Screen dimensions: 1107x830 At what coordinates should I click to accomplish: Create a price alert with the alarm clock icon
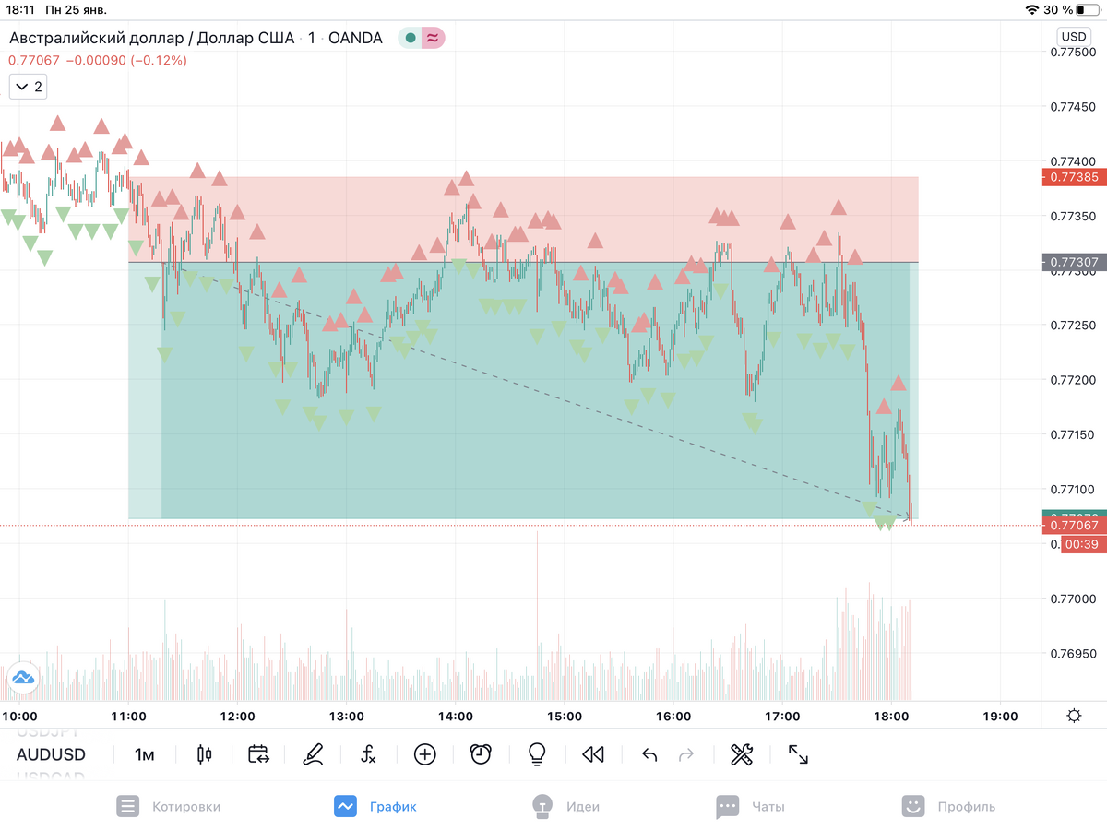[x=481, y=754]
